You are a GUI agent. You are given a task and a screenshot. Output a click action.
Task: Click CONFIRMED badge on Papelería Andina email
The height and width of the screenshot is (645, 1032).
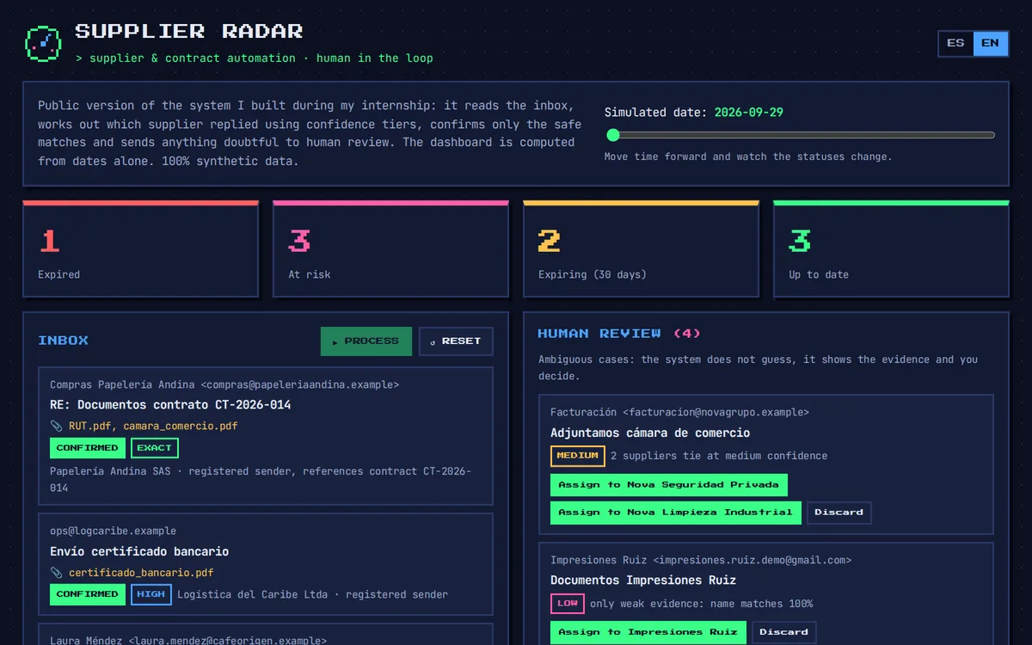coord(88,448)
